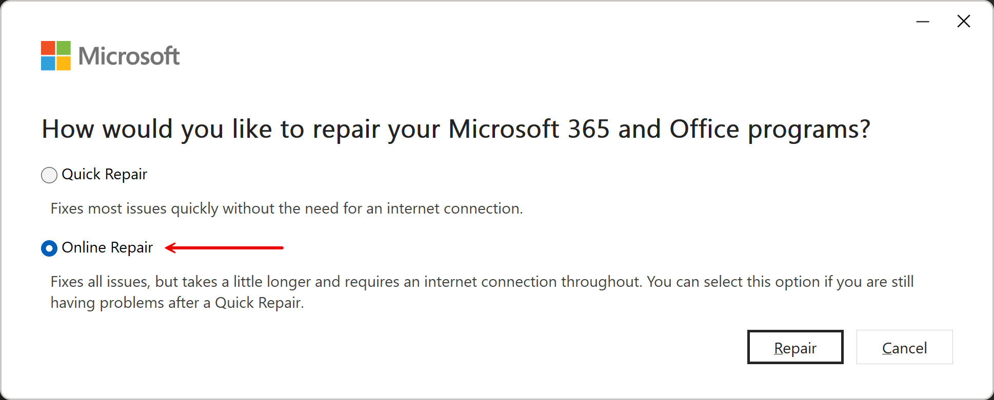Click the red arrow pointing at Online Repair

click(224, 248)
